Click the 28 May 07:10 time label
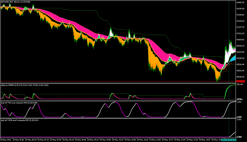Viewport: 247px width, 142px height. point(43,140)
